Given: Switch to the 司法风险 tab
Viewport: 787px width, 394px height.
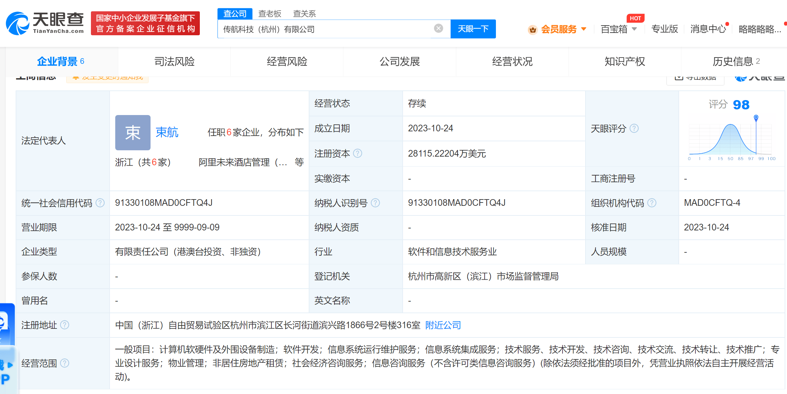Looking at the screenshot, I should point(174,62).
